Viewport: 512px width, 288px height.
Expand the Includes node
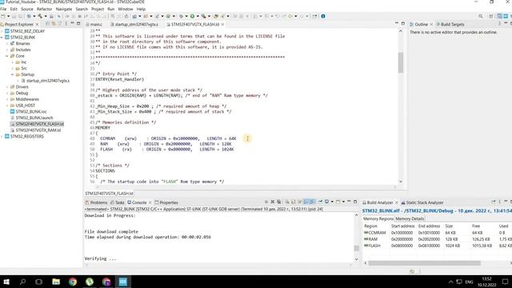[7, 50]
